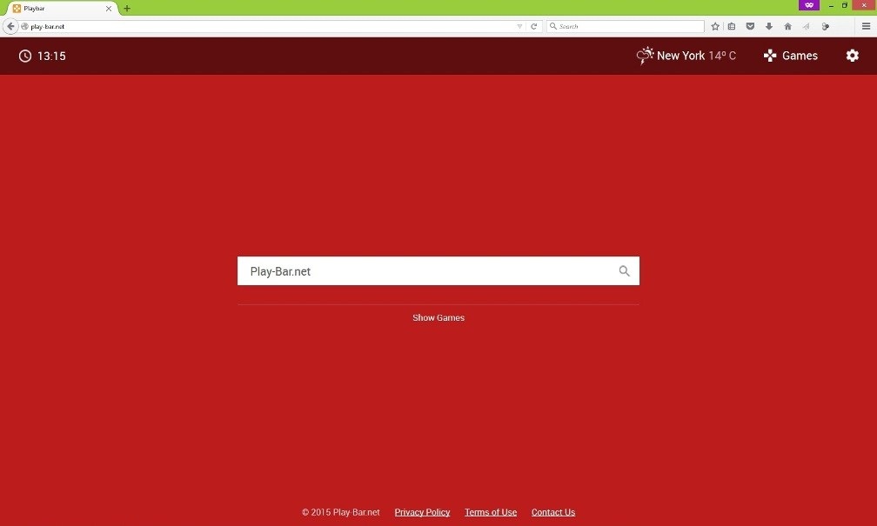Expand the URL bar history dropdown
The width and height of the screenshot is (877, 526).
point(520,26)
